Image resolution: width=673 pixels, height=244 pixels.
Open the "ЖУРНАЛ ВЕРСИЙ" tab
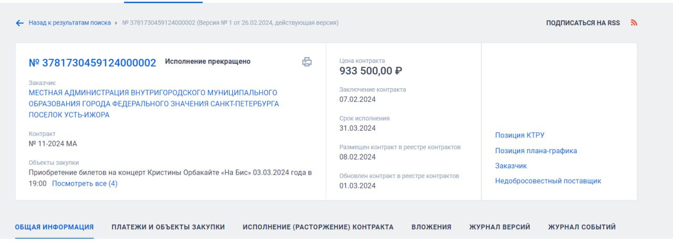pos(499,227)
